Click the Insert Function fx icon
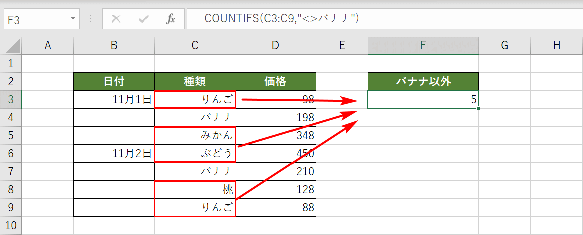 pyautogui.click(x=170, y=19)
